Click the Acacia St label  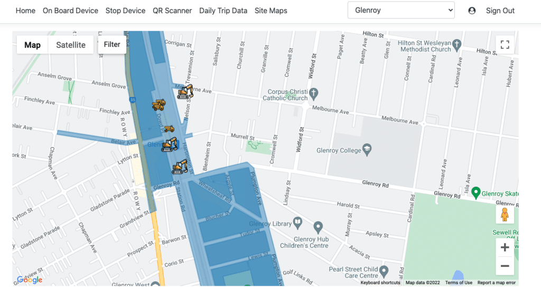point(359,252)
